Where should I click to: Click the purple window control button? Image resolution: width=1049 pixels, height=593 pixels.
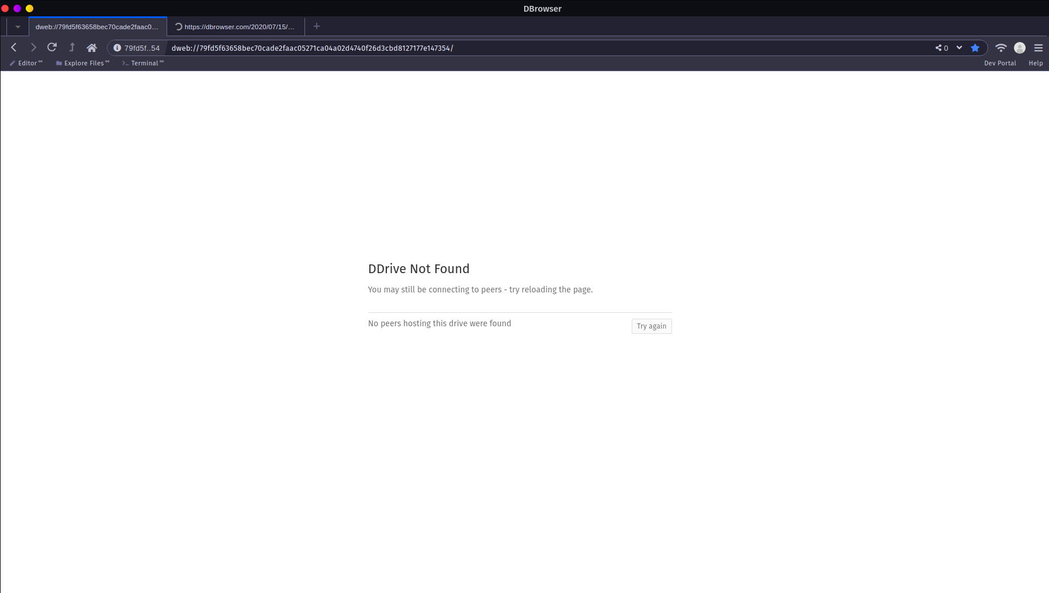coord(18,8)
